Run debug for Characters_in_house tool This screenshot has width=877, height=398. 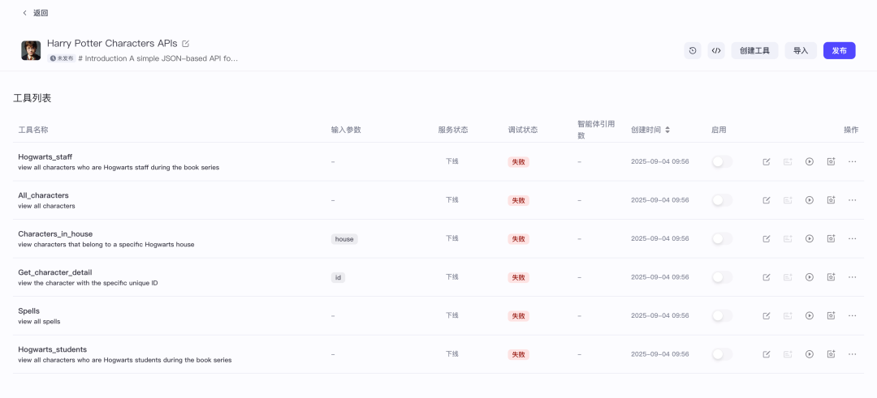click(810, 238)
